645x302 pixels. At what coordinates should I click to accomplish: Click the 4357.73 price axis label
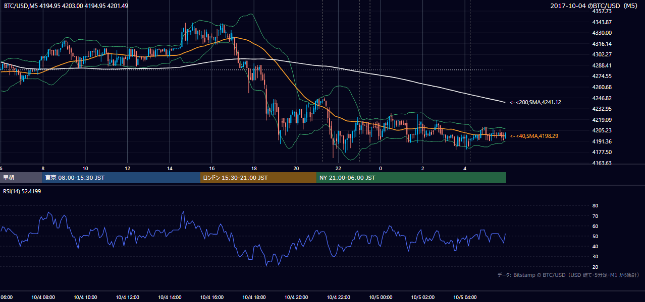[602, 11]
